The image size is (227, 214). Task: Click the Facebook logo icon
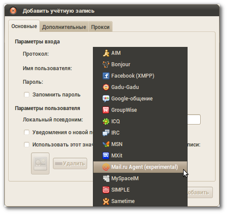pos(106,76)
